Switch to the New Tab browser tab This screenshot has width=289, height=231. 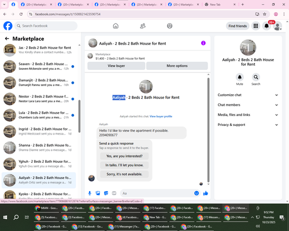tap(220, 5)
